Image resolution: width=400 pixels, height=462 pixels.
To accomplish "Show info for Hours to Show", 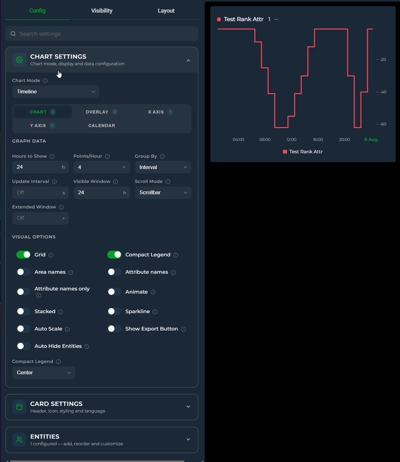I will 52,156.
